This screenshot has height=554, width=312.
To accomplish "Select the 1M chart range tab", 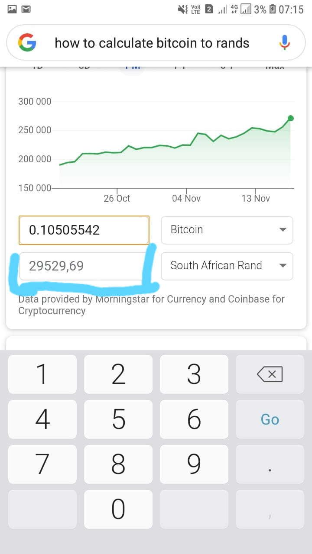I will coord(132,68).
